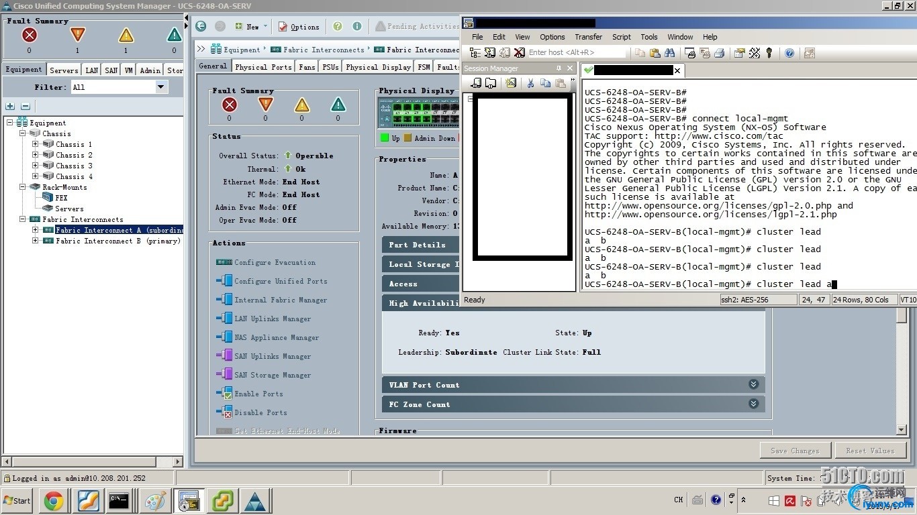The image size is (917, 515).
Task: Open the UCS Manager help question icon
Action: coord(338,26)
